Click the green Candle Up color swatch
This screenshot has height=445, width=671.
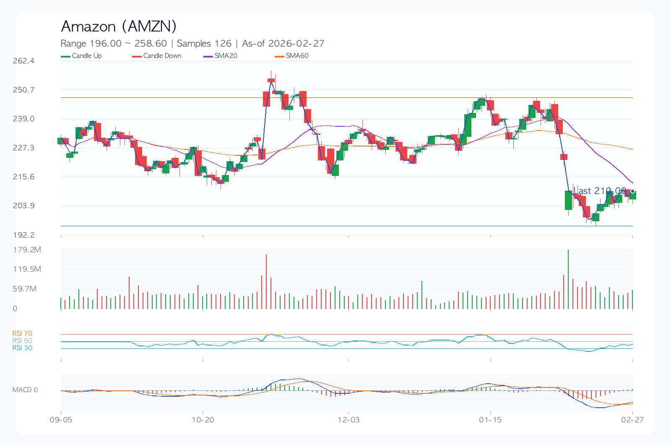click(x=66, y=56)
